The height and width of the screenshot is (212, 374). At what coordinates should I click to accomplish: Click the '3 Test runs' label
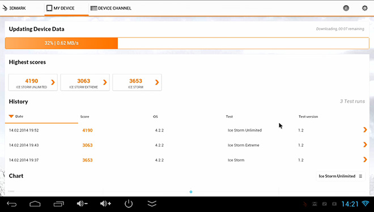pyautogui.click(x=352, y=101)
